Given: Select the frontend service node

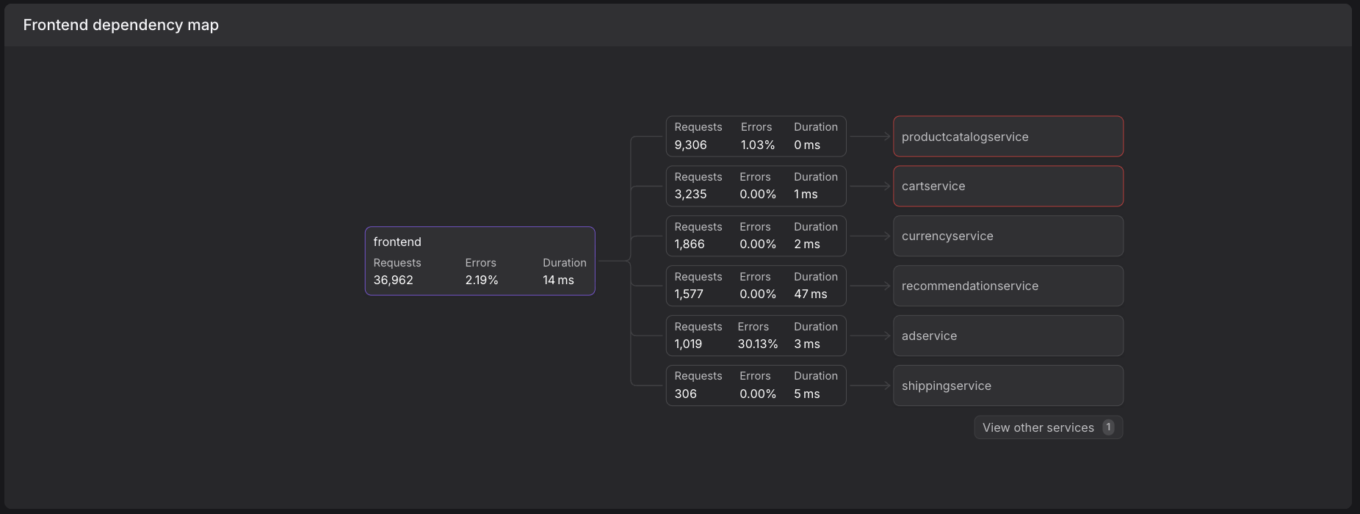Looking at the screenshot, I should coord(480,261).
